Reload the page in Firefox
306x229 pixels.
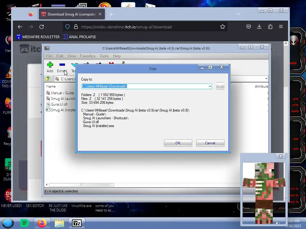pyautogui.click(x=42, y=27)
